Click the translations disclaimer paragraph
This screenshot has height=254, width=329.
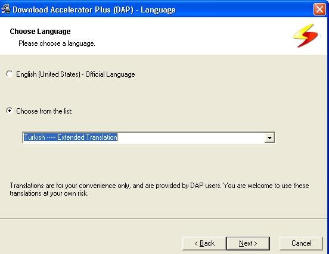[159, 189]
